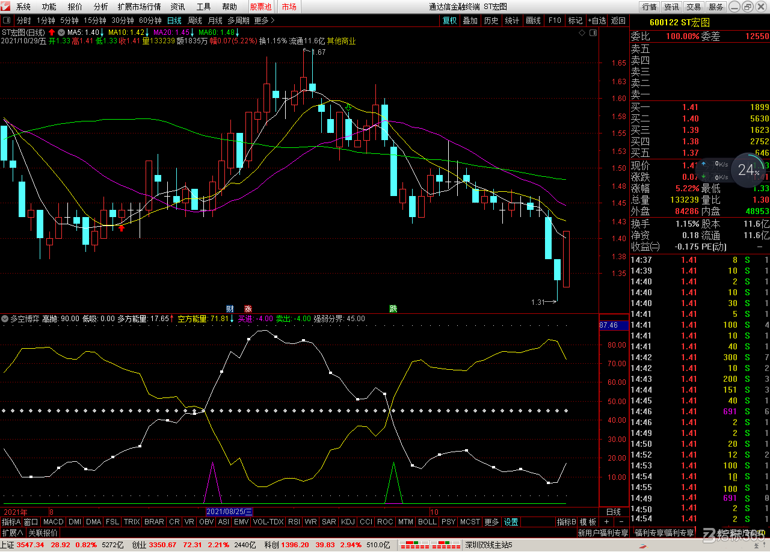Click the 返回 toolbar item

[x=618, y=20]
